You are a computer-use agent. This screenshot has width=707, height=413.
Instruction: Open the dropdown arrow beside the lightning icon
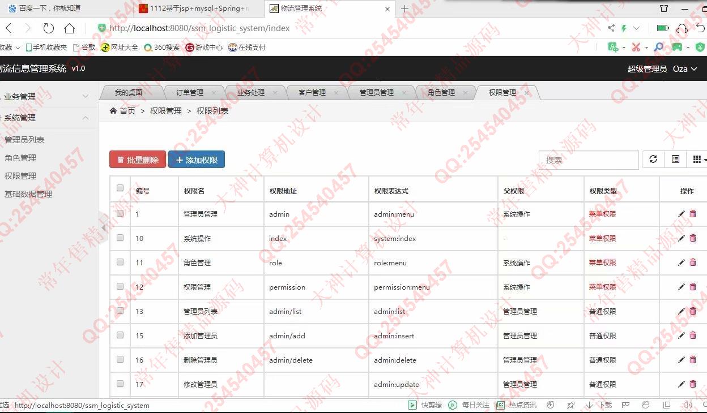click(x=636, y=28)
